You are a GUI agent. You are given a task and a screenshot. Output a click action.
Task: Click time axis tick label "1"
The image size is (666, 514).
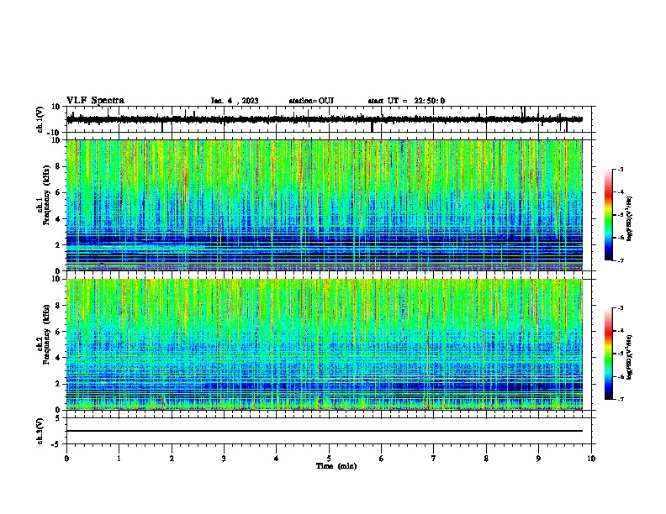pos(119,459)
